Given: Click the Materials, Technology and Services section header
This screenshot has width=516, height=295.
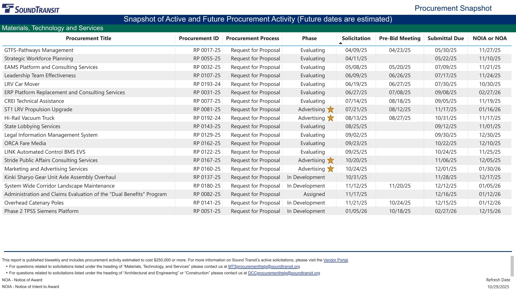Looking at the screenshot, I should pyautogui.click(x=53, y=28).
